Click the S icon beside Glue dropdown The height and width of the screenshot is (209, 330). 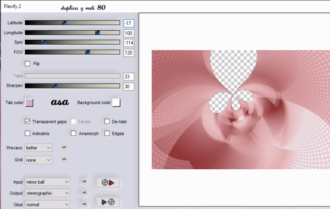pyautogui.click(x=84, y=204)
